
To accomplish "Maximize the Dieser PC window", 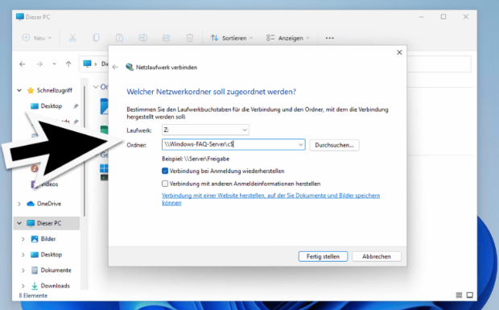I will (443, 17).
